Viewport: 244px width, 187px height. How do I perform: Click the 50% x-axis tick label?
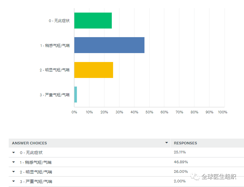coord(149,112)
